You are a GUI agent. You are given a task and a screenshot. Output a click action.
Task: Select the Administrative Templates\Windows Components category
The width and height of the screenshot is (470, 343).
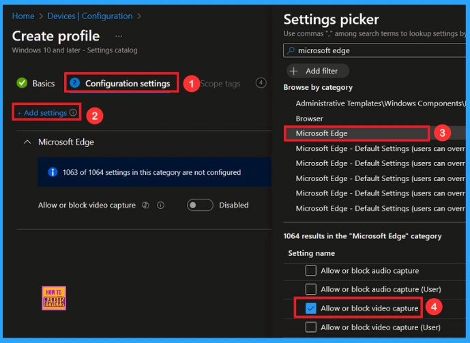(x=381, y=103)
